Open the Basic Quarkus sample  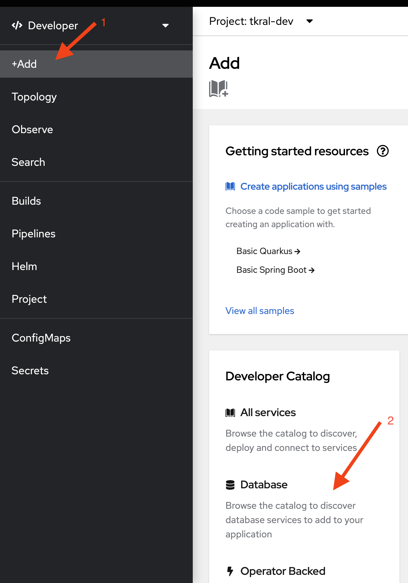click(x=268, y=251)
